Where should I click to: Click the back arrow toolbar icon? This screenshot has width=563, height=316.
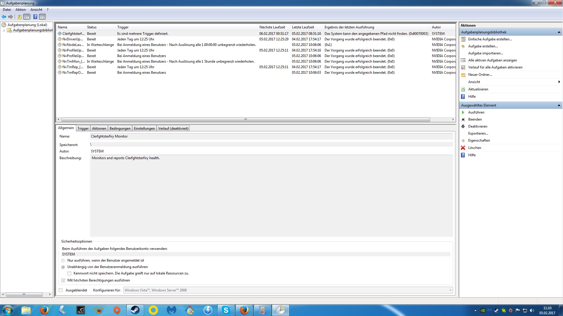pyautogui.click(x=4, y=17)
